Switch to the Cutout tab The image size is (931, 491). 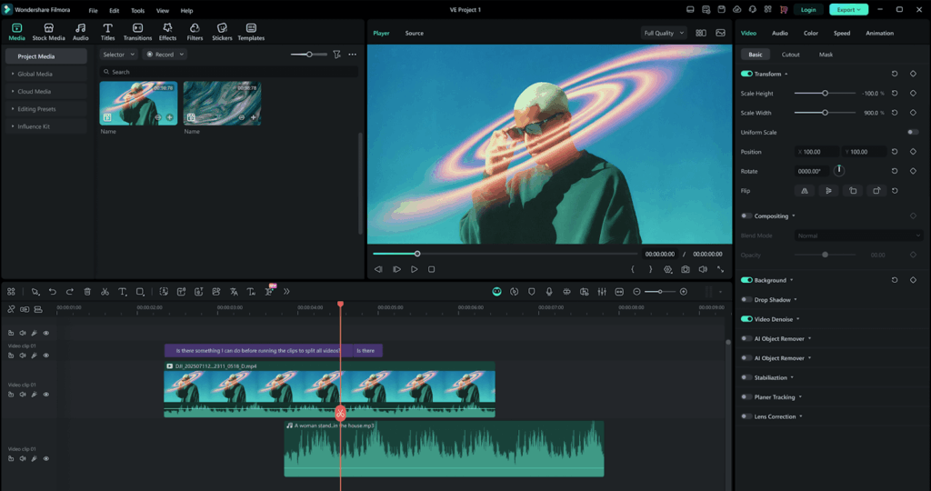791,55
